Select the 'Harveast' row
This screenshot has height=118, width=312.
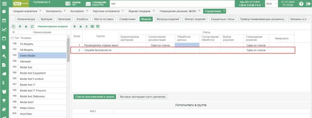click(38, 61)
